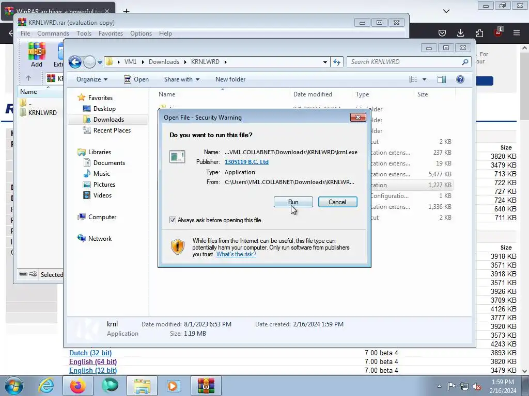
Task: Click Explorer forward navigation button
Action: click(89, 62)
